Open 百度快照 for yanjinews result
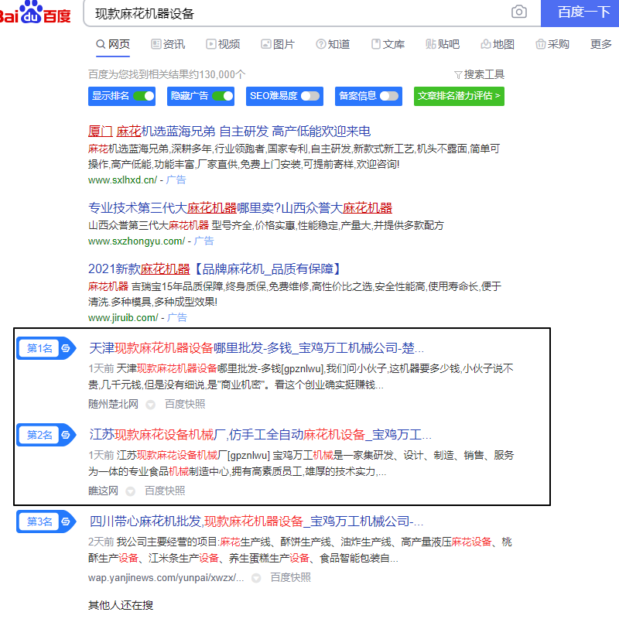This screenshot has width=619, height=619. pyautogui.click(x=291, y=577)
